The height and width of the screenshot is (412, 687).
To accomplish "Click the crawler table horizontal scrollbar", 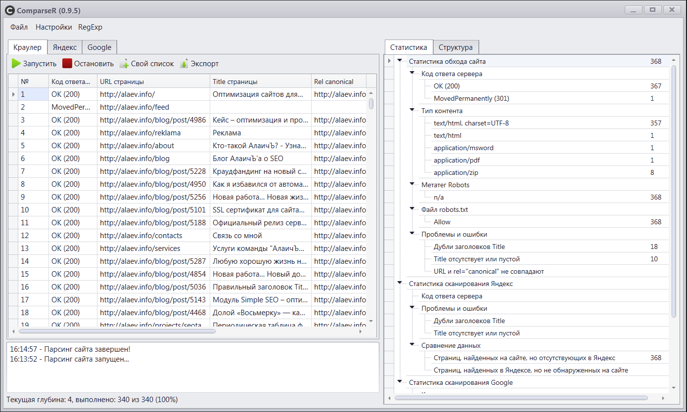I will click(118, 331).
